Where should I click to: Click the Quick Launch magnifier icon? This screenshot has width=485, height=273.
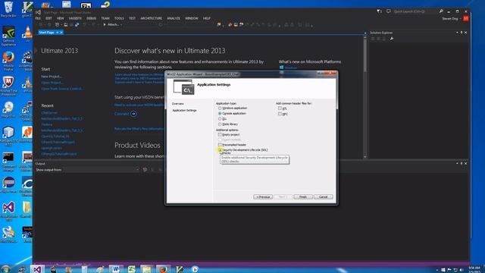(x=441, y=11)
